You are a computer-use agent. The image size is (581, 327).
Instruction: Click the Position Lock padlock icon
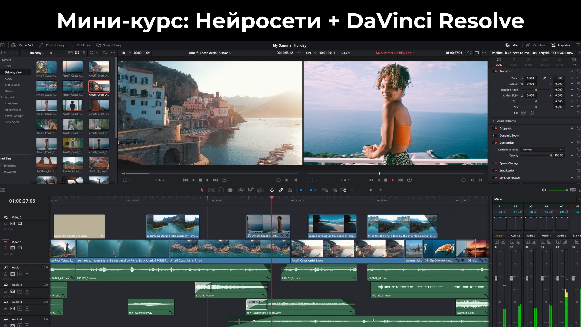click(290, 190)
